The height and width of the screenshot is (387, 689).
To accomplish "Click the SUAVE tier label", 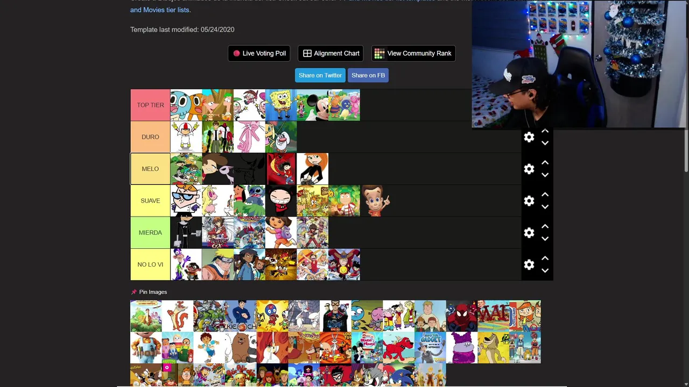I will point(150,200).
